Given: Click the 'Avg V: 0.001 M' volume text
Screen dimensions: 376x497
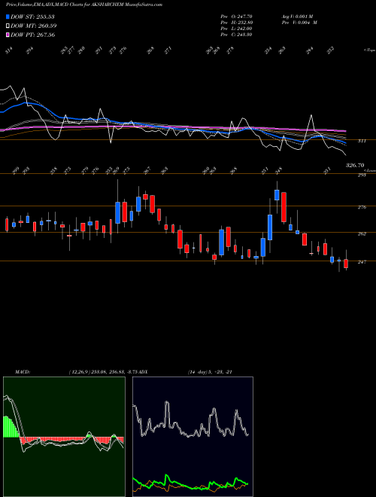Looking at the screenshot, I should [x=297, y=17].
